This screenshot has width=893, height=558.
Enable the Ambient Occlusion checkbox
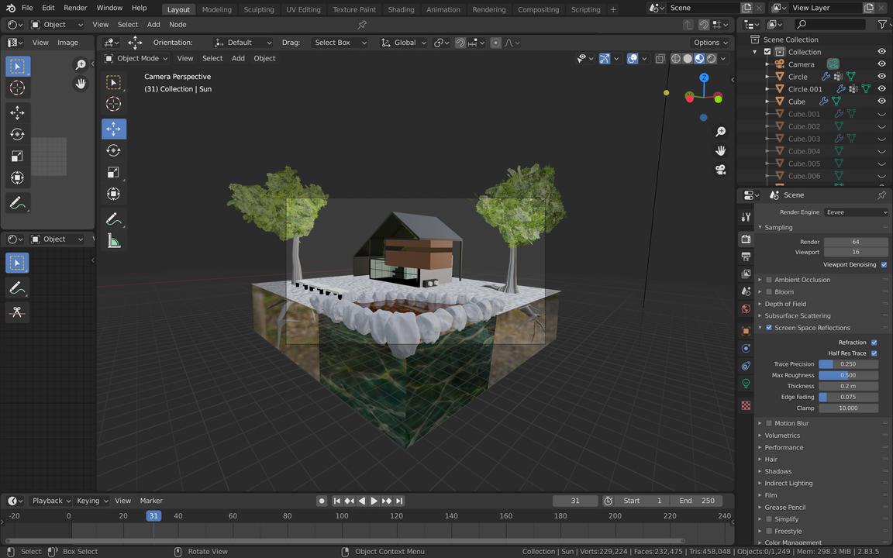(x=769, y=280)
